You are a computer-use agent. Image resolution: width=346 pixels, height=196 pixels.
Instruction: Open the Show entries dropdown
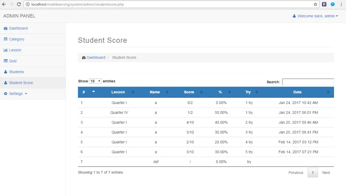point(95,81)
